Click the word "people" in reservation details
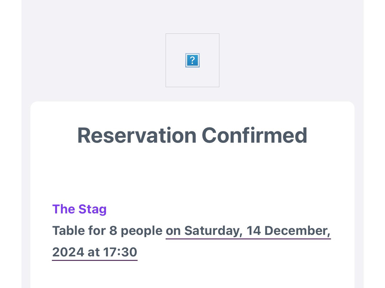385x288 pixels. (142, 231)
